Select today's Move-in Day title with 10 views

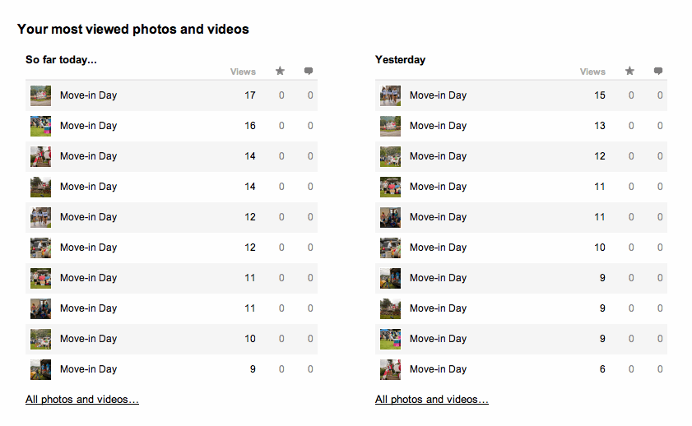click(88, 339)
